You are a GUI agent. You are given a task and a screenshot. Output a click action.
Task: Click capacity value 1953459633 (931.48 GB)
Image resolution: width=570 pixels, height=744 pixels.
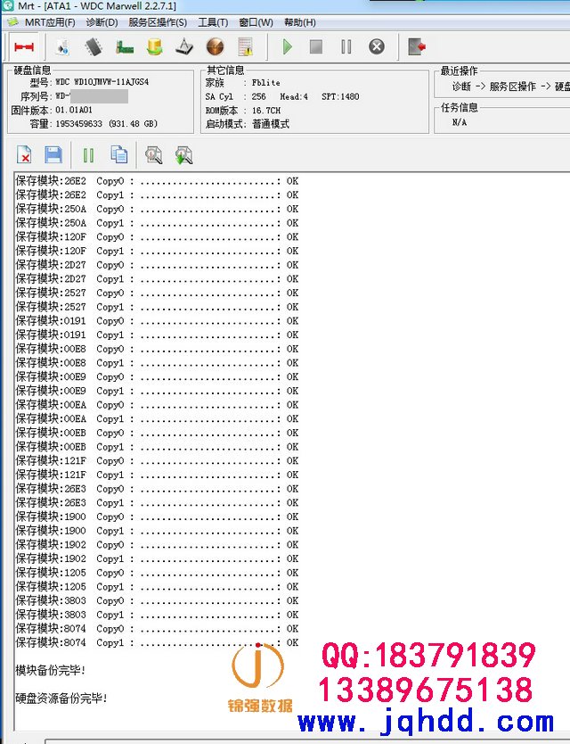(x=106, y=124)
